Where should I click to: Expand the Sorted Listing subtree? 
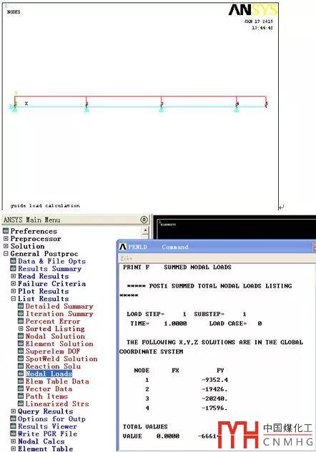point(21,328)
